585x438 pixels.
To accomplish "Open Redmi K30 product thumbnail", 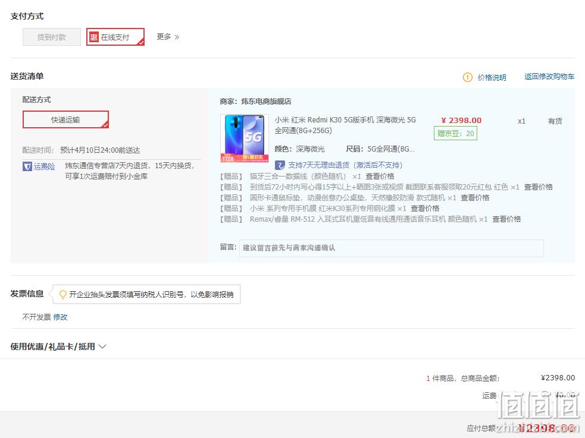I will click(x=245, y=138).
